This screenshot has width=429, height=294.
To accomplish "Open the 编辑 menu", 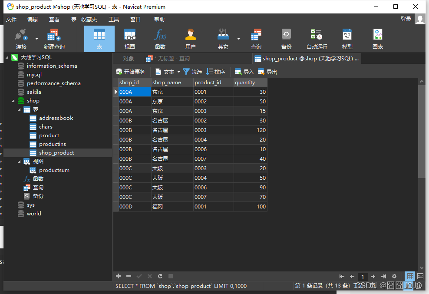I will 33,20.
